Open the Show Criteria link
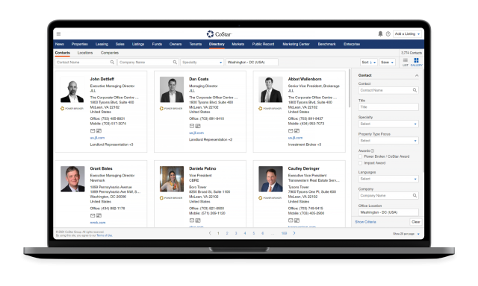Image resolution: width=478 pixels, height=286 pixels. click(365, 222)
